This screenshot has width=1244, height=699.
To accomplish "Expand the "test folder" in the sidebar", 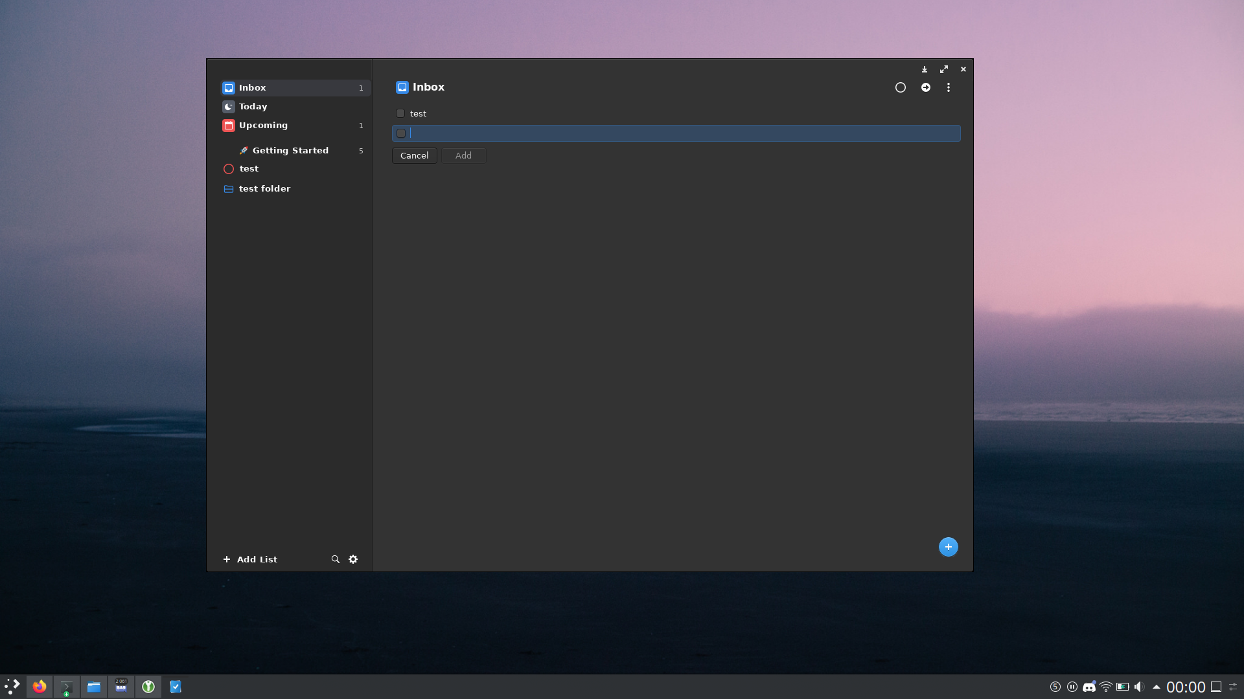I will pos(265,188).
